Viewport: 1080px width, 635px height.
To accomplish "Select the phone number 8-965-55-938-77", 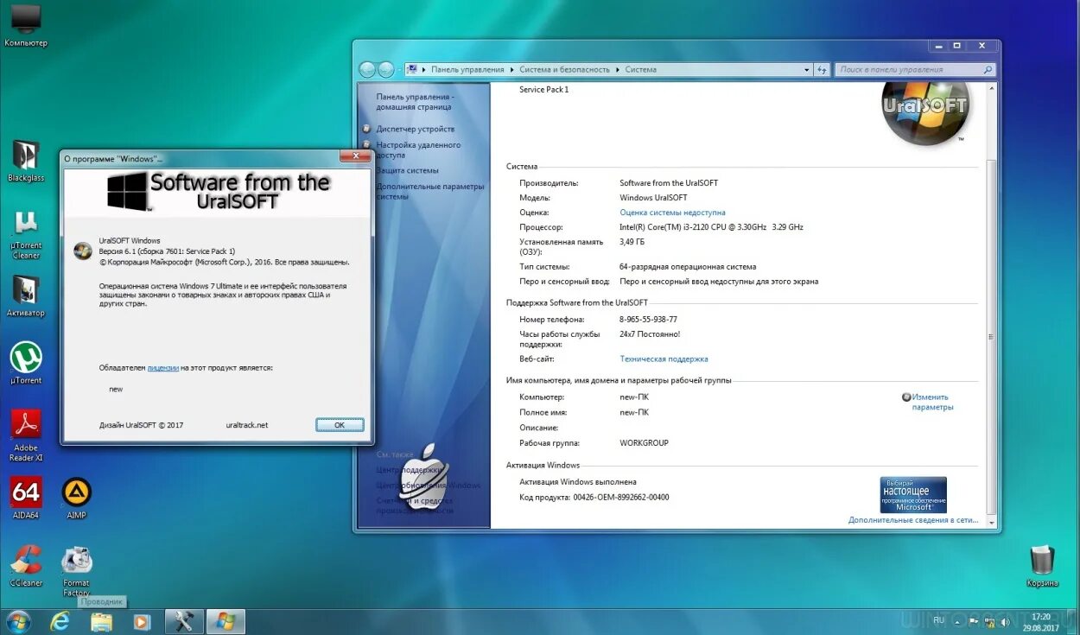I will tap(648, 320).
